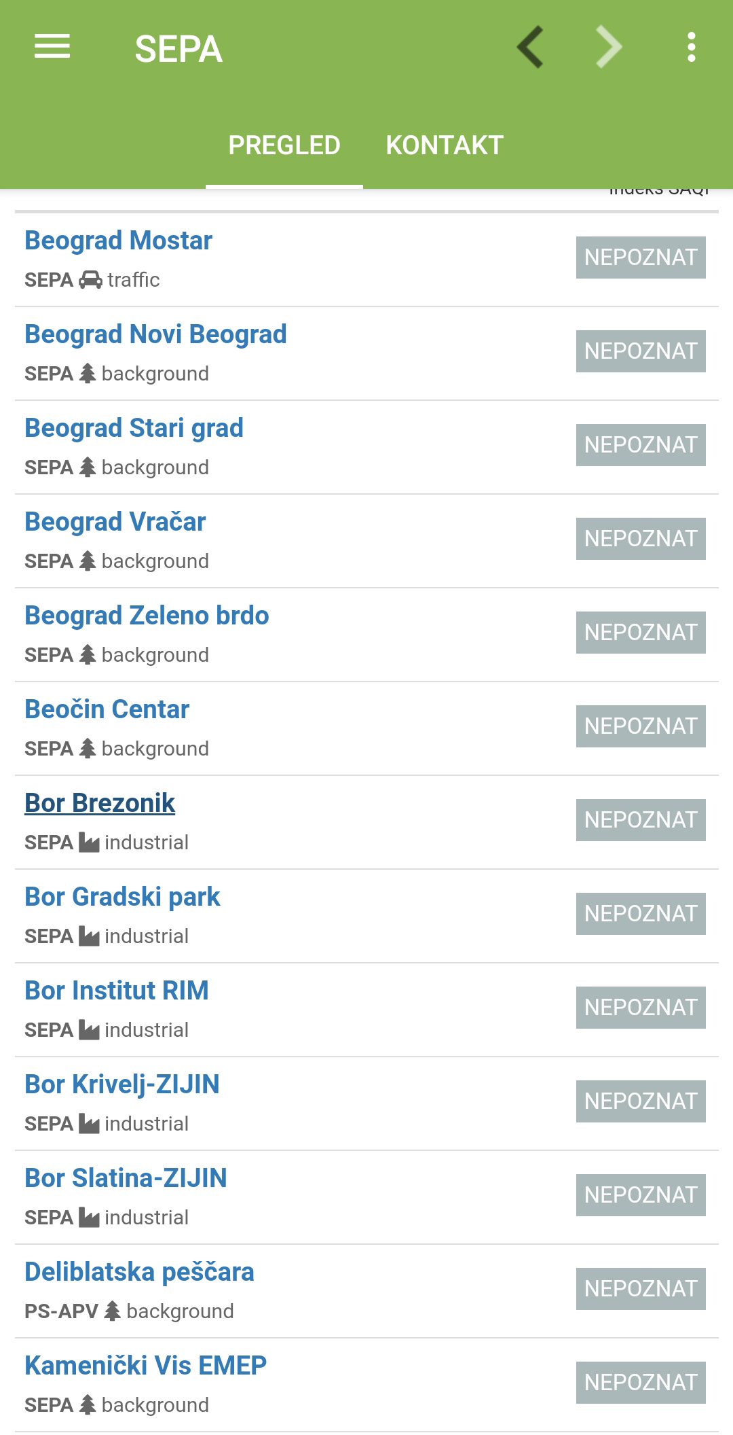This screenshot has height=1435, width=733.
Task: Tap the back arrow in header
Action: click(530, 47)
